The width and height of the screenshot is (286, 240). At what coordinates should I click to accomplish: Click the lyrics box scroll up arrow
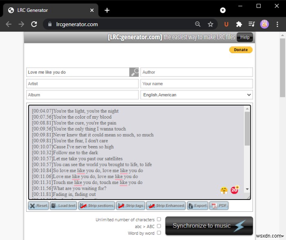247,109
